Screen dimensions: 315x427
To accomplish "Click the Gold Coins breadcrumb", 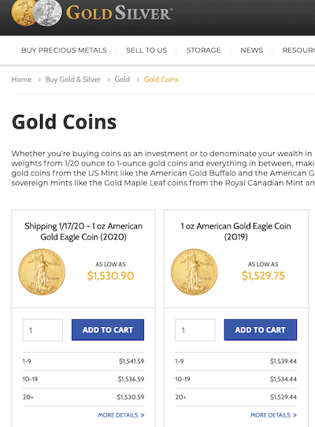I will click(x=161, y=80).
